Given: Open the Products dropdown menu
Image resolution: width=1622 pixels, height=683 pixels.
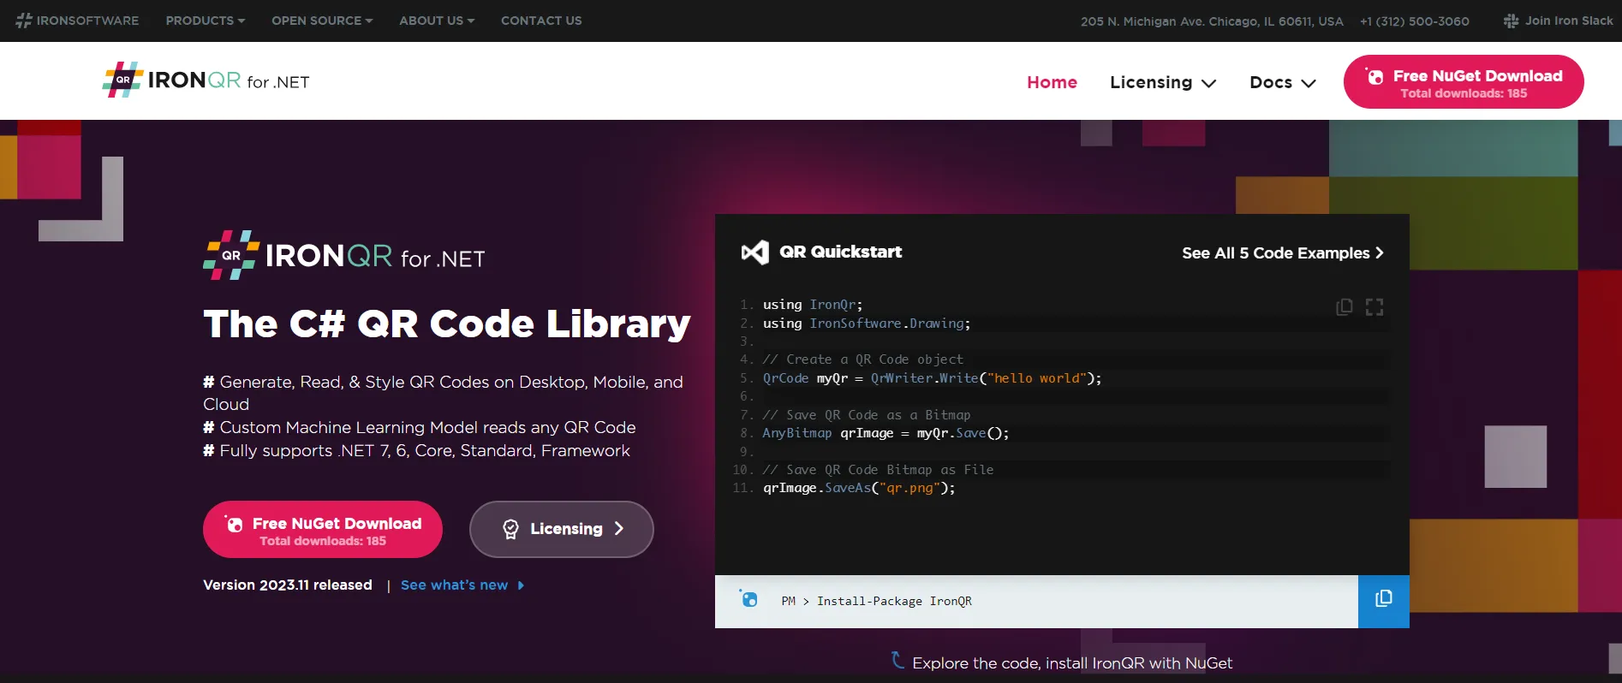Looking at the screenshot, I should pyautogui.click(x=205, y=21).
